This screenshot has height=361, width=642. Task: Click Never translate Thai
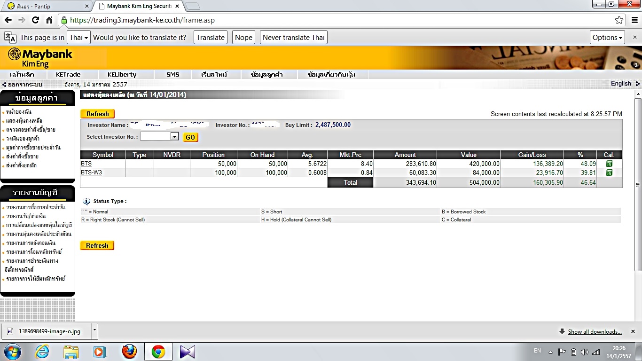click(x=294, y=38)
